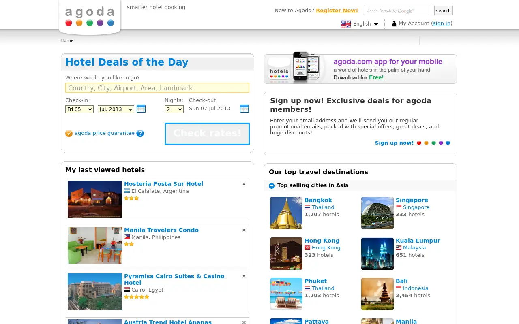This screenshot has width=519, height=324.
Task: Open the Bali destination link
Action: 402,281
